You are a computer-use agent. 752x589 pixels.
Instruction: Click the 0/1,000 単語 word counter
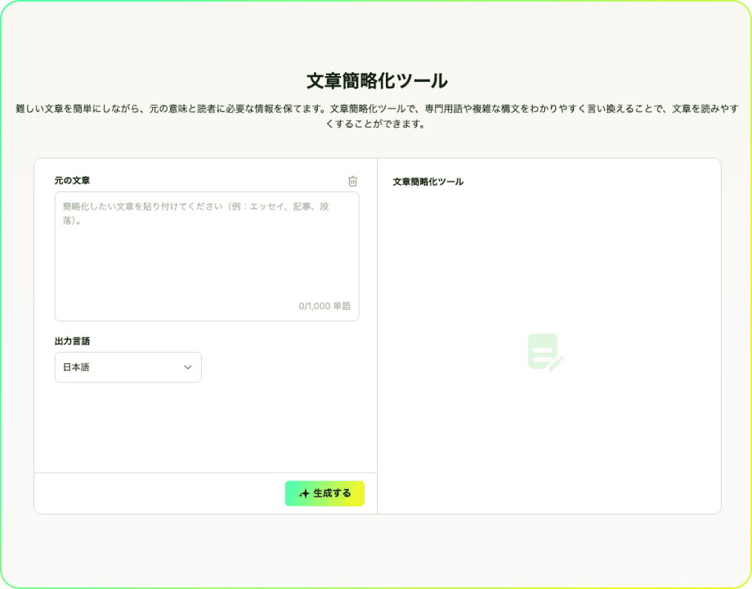tap(325, 306)
